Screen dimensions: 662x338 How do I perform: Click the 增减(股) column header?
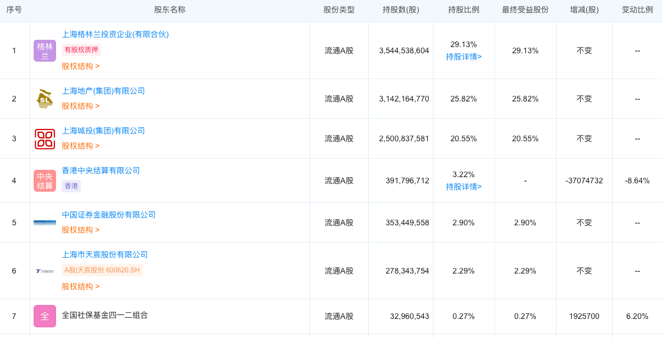coord(584,10)
